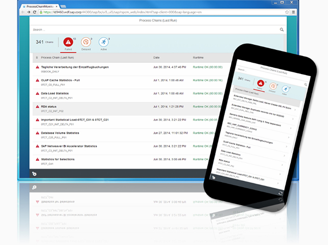
Task: Click the browser back arrow
Action: tap(23, 12)
